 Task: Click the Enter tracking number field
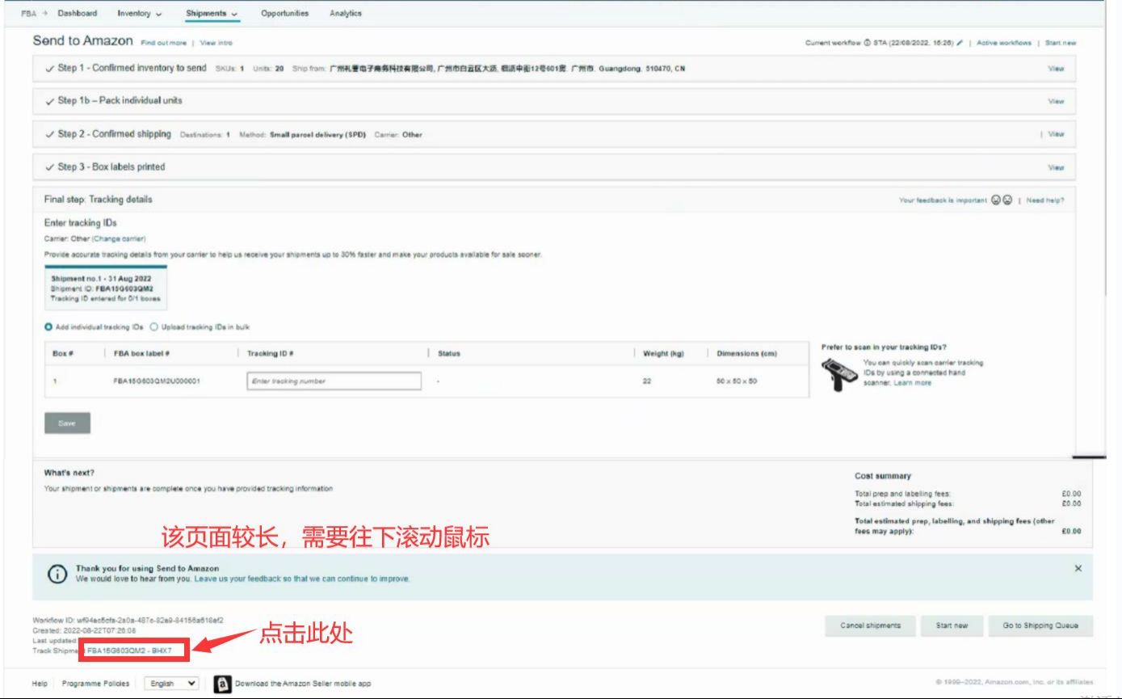334,380
